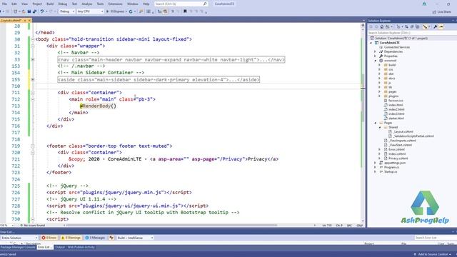Open the Project menu

37,4
